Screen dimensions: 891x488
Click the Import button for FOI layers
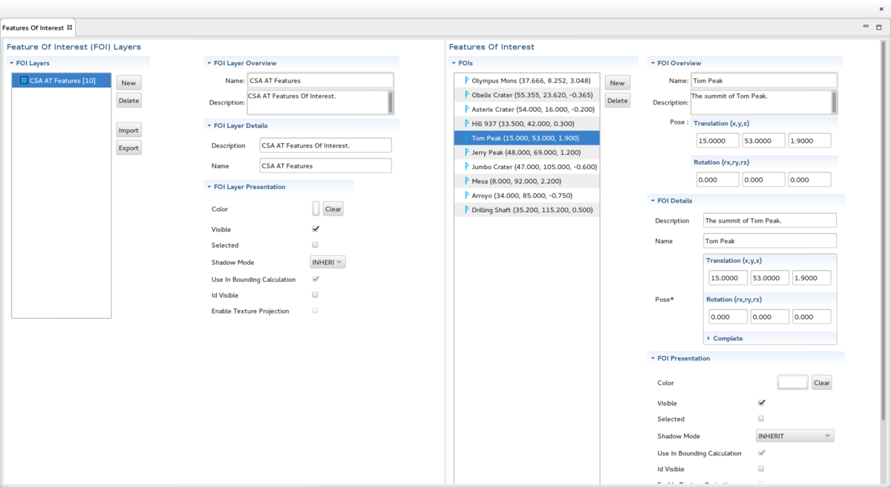pos(128,130)
